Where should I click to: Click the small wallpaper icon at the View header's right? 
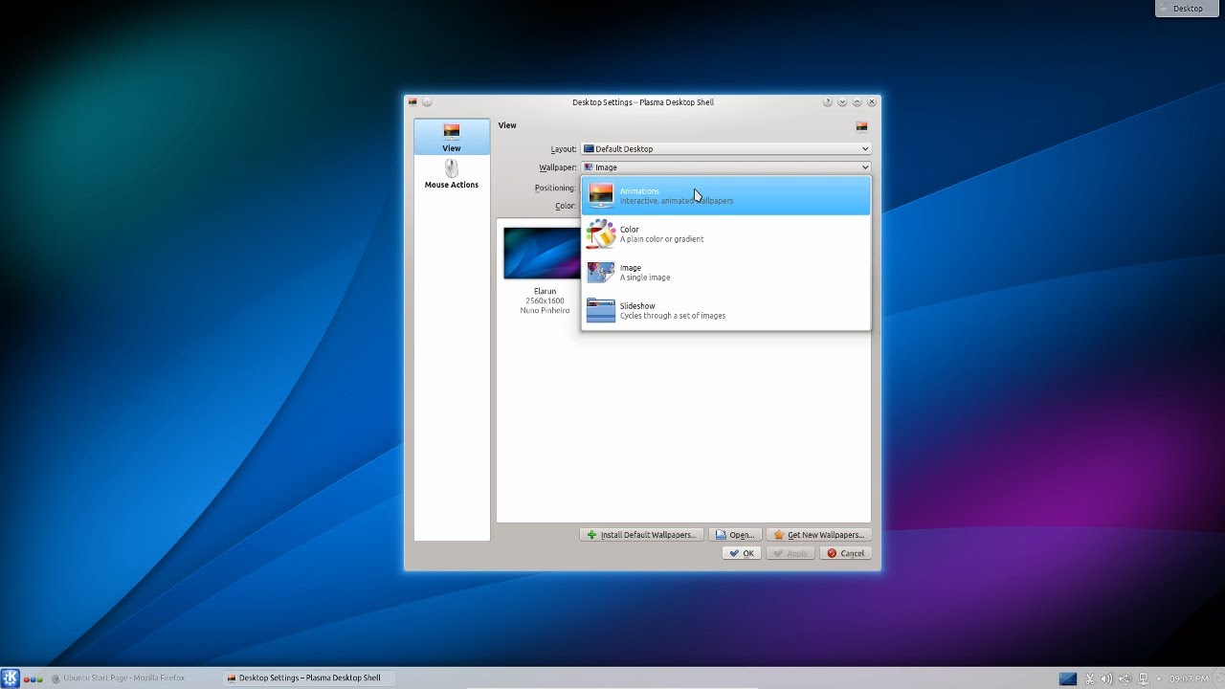[861, 126]
